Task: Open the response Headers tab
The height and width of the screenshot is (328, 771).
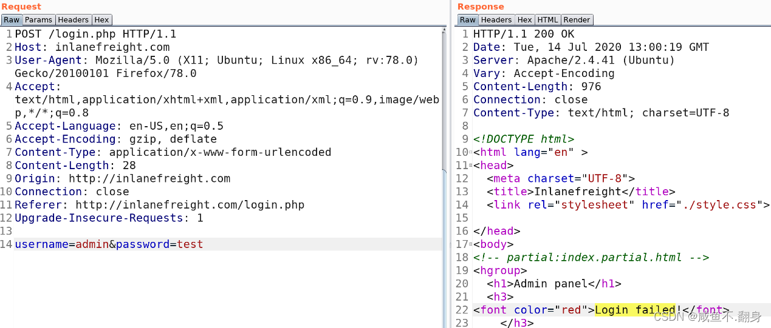Action: click(x=496, y=20)
